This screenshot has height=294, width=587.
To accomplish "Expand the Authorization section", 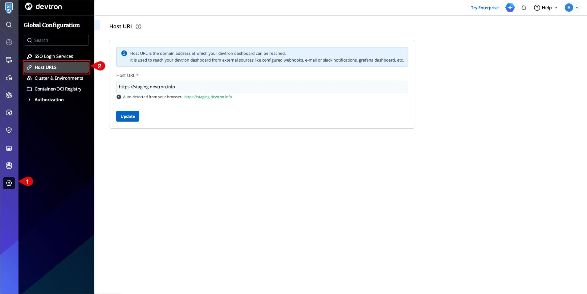I will click(49, 100).
